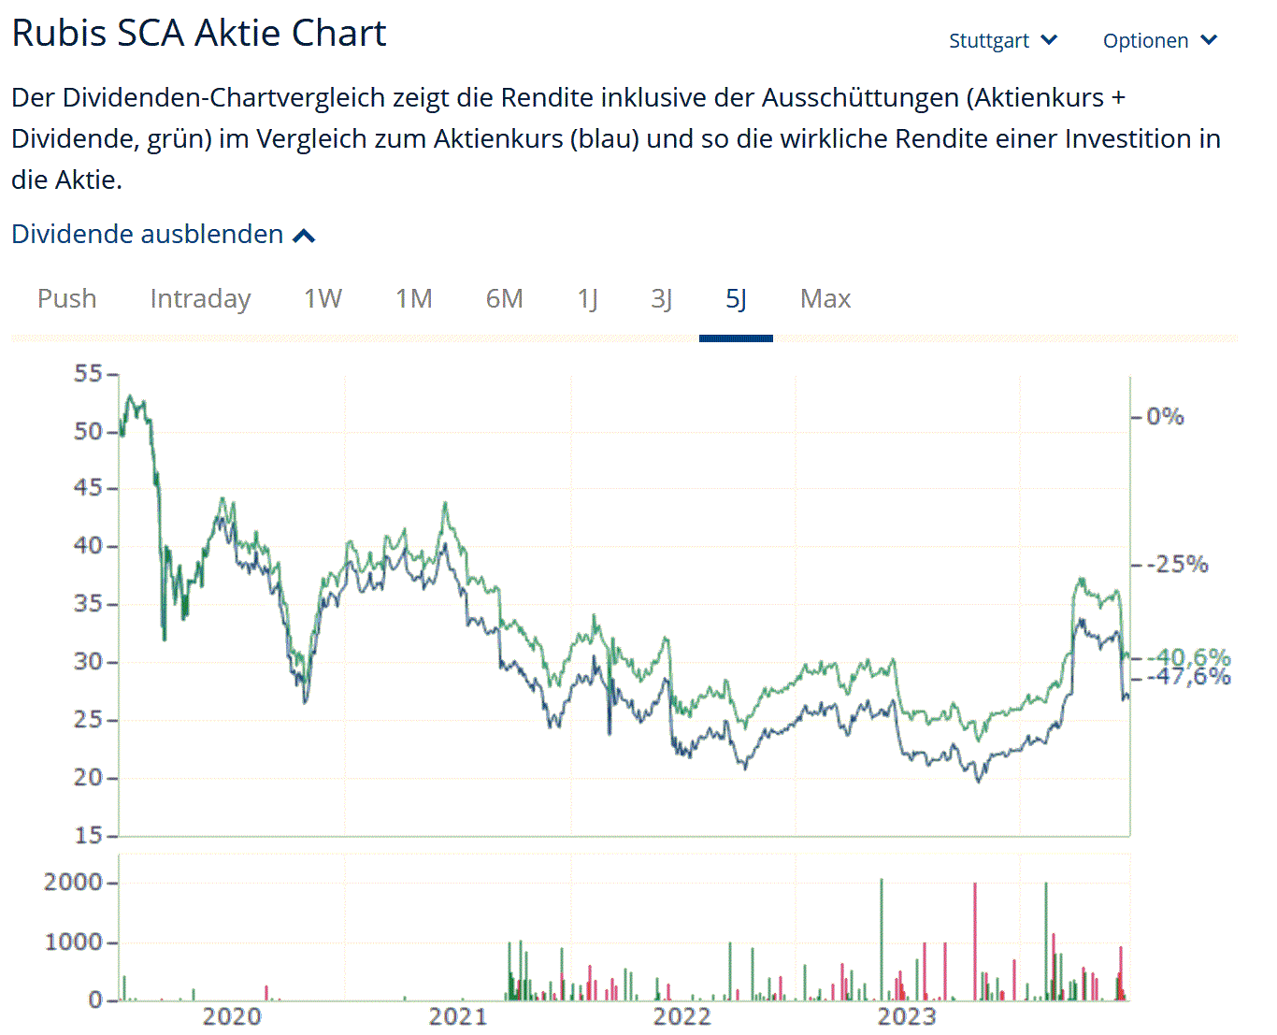
Task: Click chevron beside Dividende ausblenden
Action: (304, 236)
